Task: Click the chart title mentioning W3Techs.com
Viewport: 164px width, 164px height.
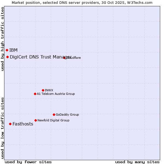Action: pyautogui.click(x=82, y=2)
